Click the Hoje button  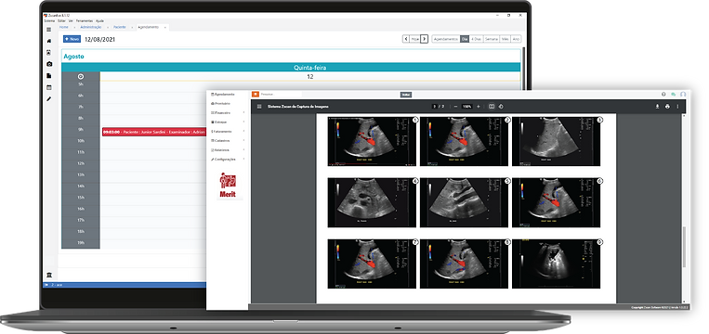414,39
